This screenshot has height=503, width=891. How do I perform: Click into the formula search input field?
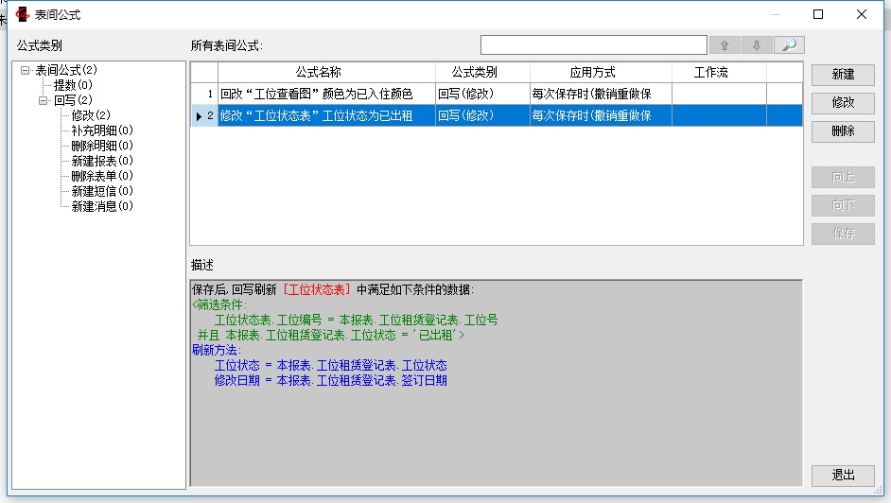click(x=593, y=45)
